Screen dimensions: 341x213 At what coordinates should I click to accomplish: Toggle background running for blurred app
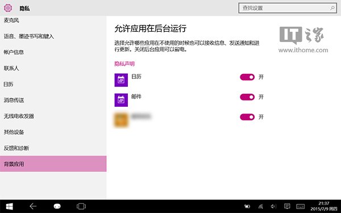[x=247, y=117]
